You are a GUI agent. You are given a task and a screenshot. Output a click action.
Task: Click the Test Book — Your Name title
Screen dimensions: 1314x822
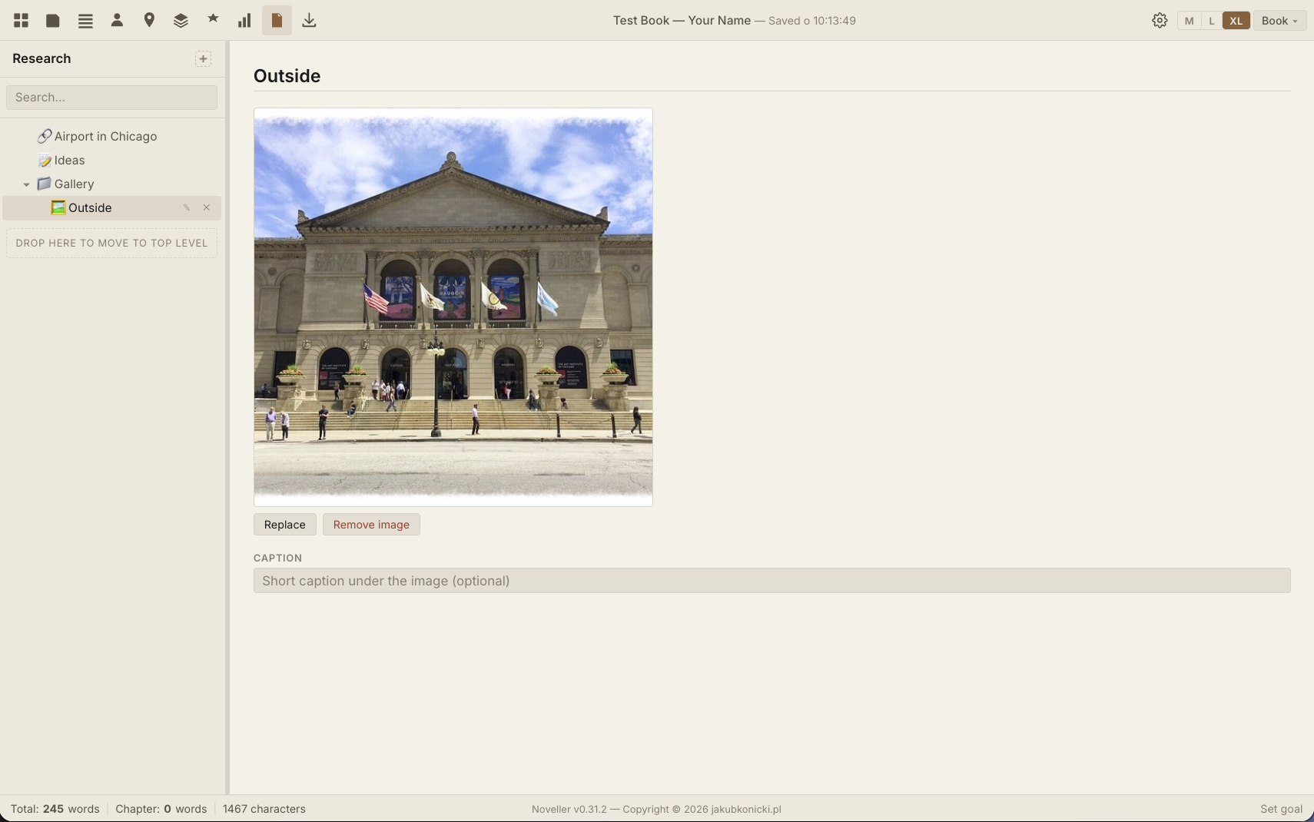[682, 21]
